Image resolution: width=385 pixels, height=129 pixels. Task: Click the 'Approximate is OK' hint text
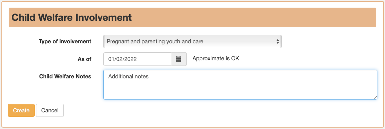pyautogui.click(x=216, y=59)
